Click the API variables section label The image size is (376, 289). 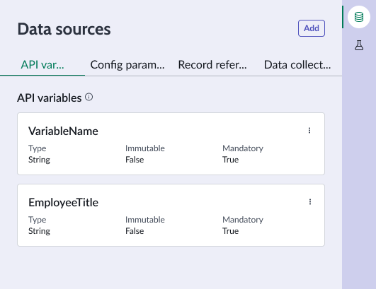click(49, 98)
